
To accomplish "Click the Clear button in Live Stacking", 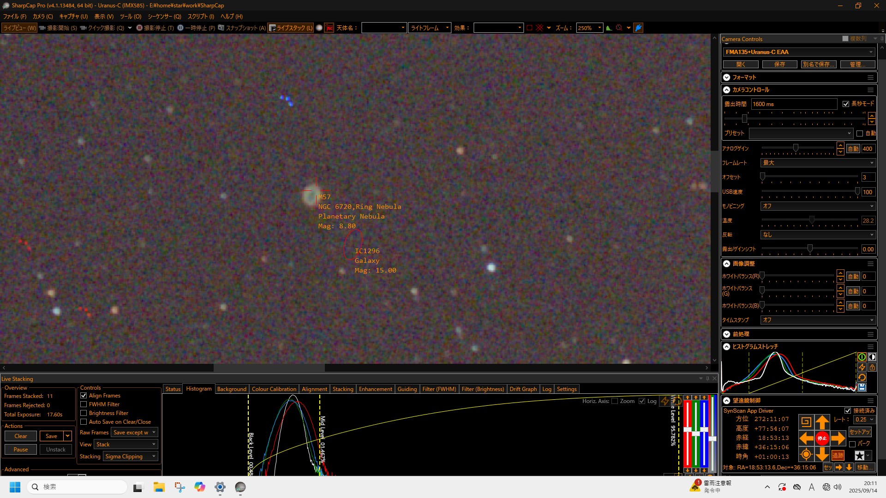I will [x=21, y=436].
